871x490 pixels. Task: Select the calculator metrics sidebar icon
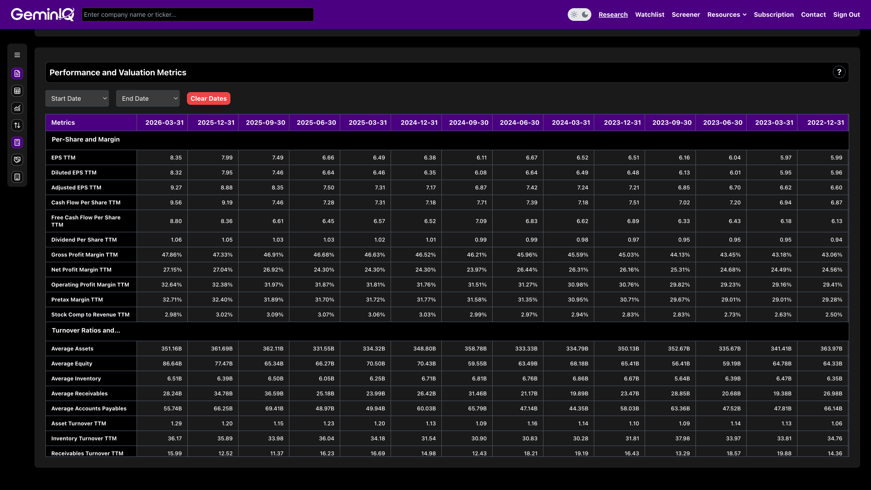pyautogui.click(x=17, y=142)
